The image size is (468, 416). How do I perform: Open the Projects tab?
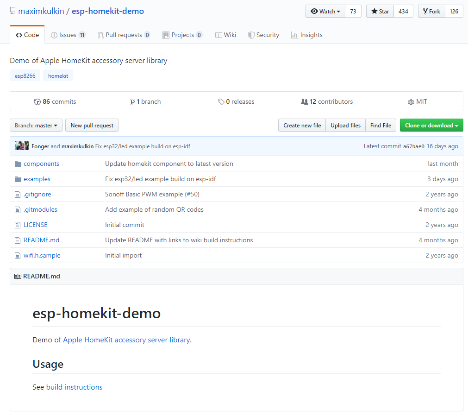tap(182, 35)
